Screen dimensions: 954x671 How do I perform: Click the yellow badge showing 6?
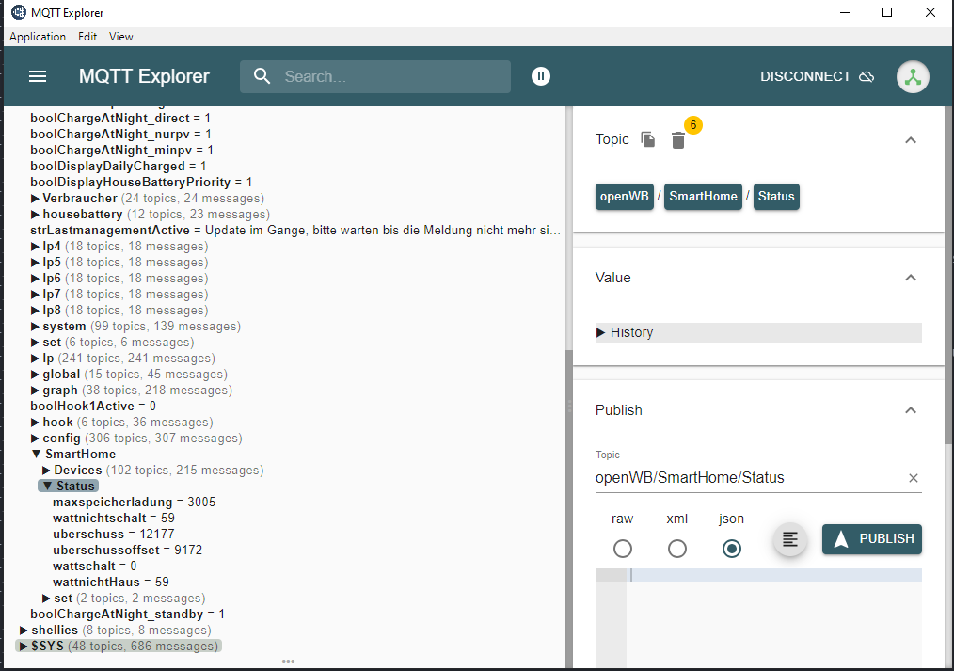[x=693, y=125]
